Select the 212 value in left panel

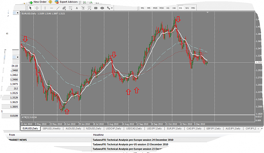pyautogui.click(x=16, y=89)
